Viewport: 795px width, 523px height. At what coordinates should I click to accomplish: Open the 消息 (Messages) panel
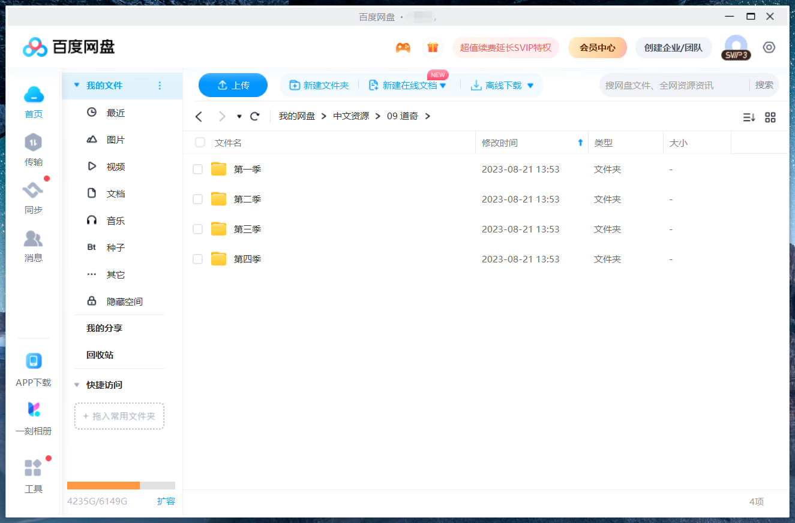33,245
